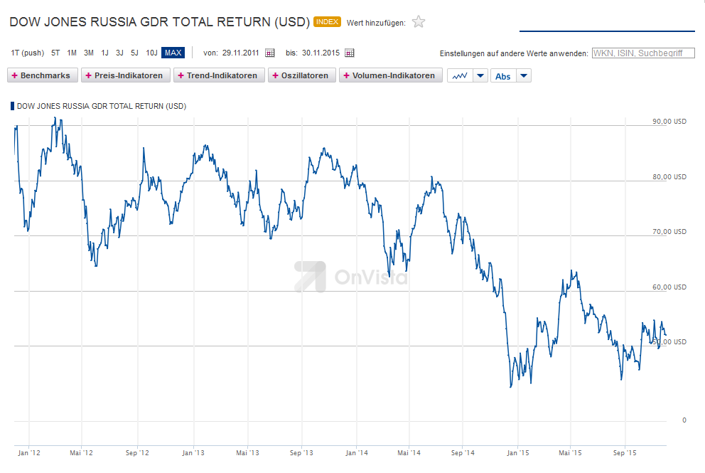
Task: Select the MAX time range
Action: point(173,53)
